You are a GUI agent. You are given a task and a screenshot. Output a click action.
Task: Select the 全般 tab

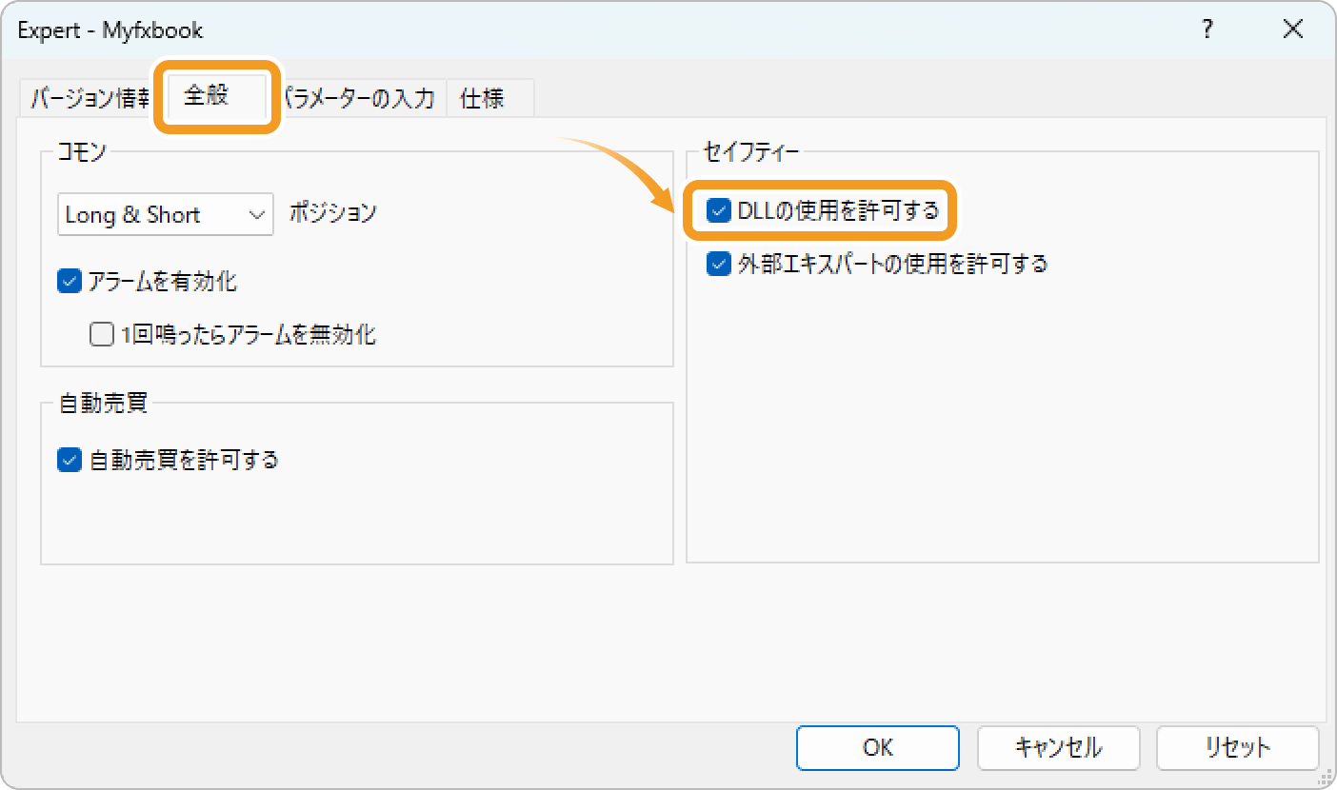[x=216, y=96]
